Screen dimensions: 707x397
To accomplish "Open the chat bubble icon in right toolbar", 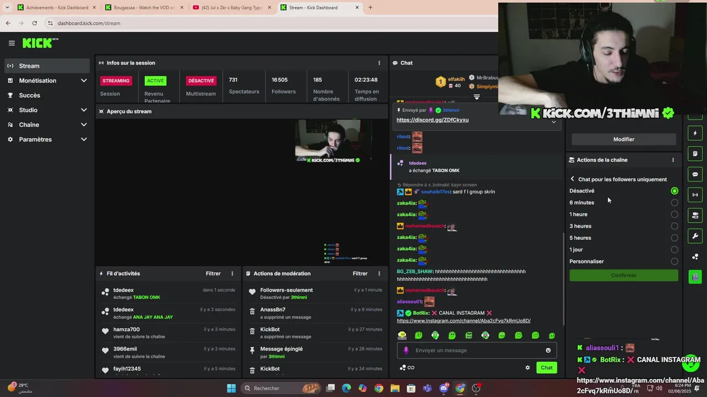I will pos(695,174).
